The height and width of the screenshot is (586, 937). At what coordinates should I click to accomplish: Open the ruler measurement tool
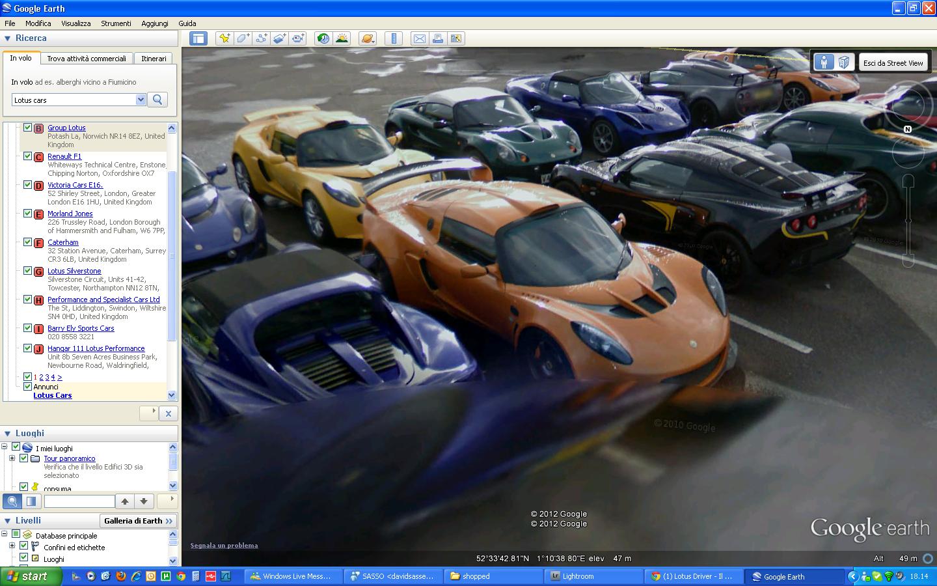click(393, 38)
